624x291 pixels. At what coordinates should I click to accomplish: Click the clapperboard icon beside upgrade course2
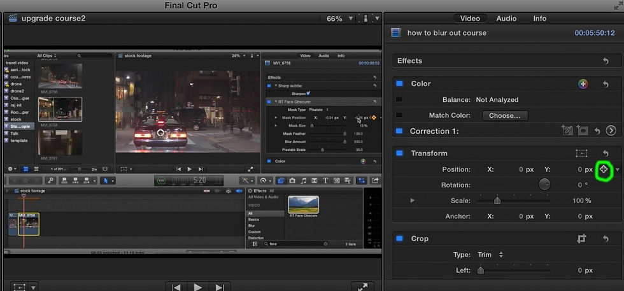click(x=13, y=18)
